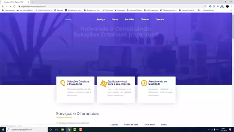
Task: Open Chrome from the taskbar
Action: click(x=69, y=130)
